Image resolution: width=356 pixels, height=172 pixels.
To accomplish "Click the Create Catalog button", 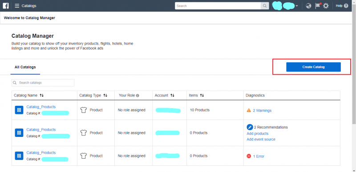I will (313, 67).
